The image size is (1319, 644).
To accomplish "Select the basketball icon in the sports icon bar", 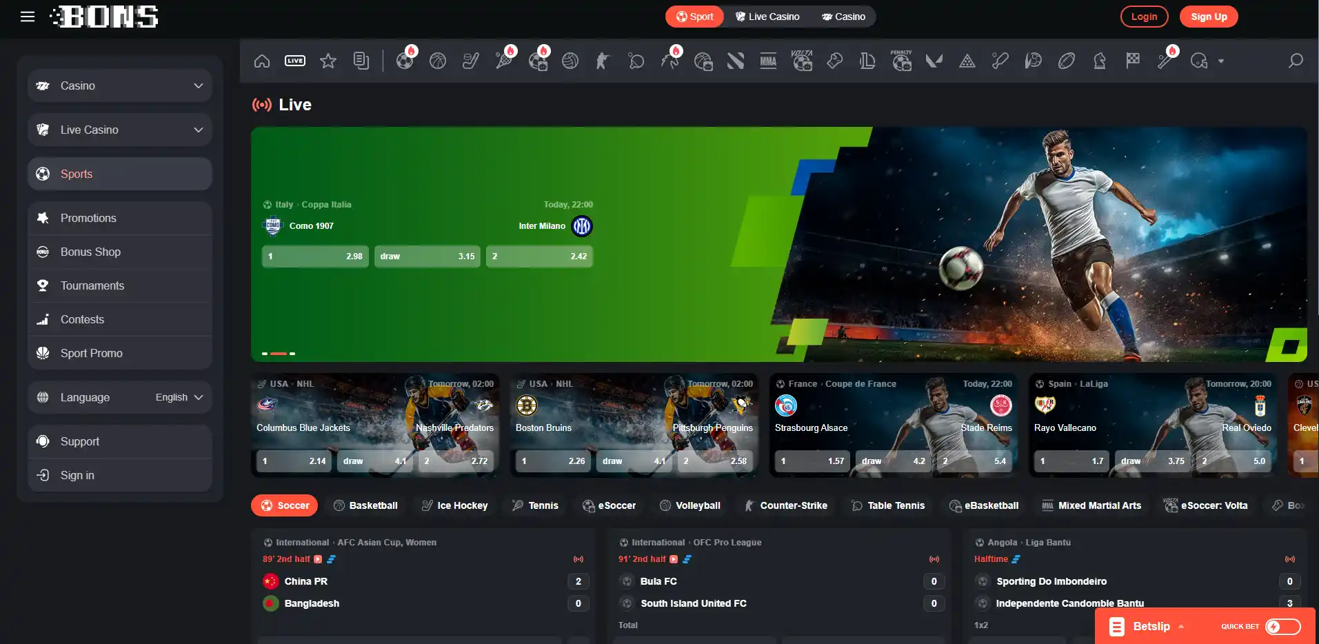I will point(438,61).
